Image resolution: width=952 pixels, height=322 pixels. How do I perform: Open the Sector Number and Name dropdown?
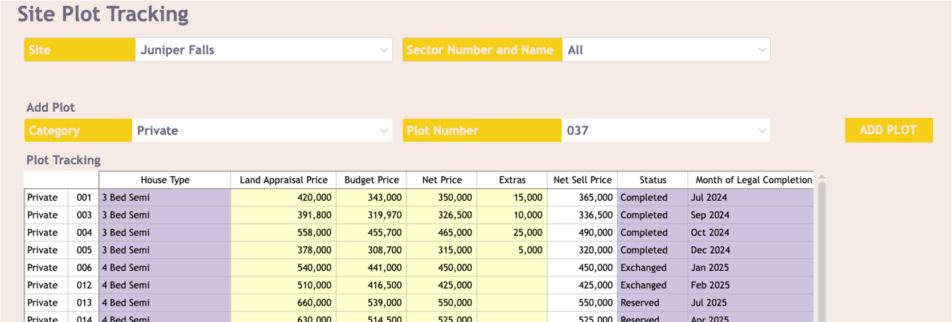pyautogui.click(x=666, y=50)
